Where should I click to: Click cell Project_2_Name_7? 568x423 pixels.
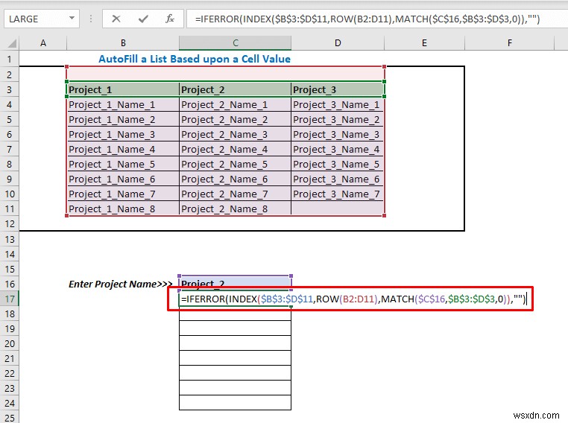pyautogui.click(x=235, y=194)
